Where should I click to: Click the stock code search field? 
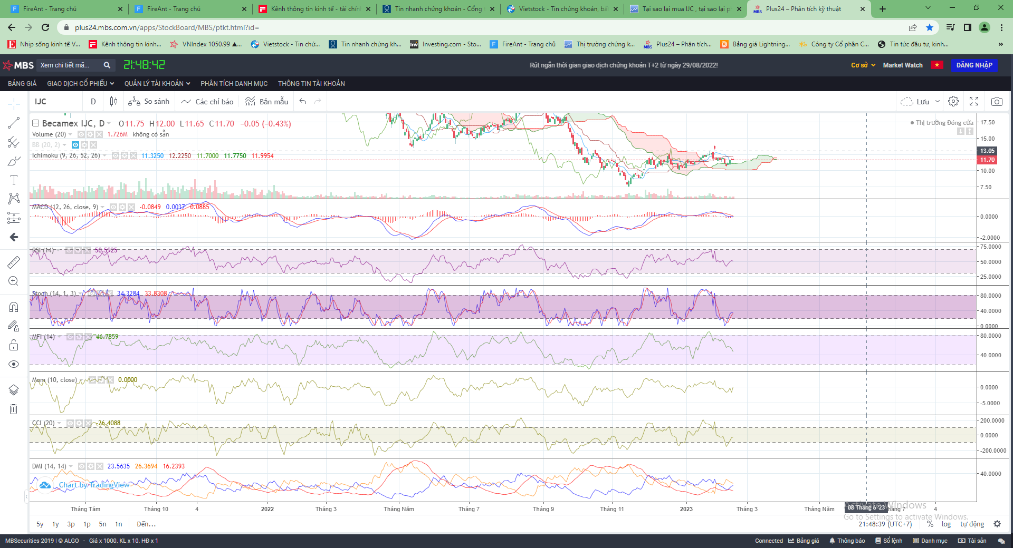coord(69,65)
